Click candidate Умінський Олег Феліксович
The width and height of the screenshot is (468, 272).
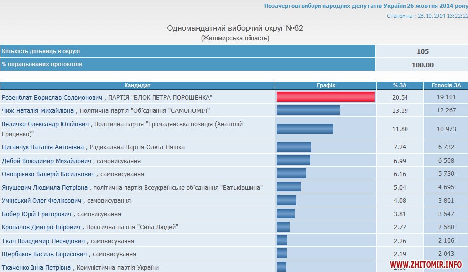[42, 200]
